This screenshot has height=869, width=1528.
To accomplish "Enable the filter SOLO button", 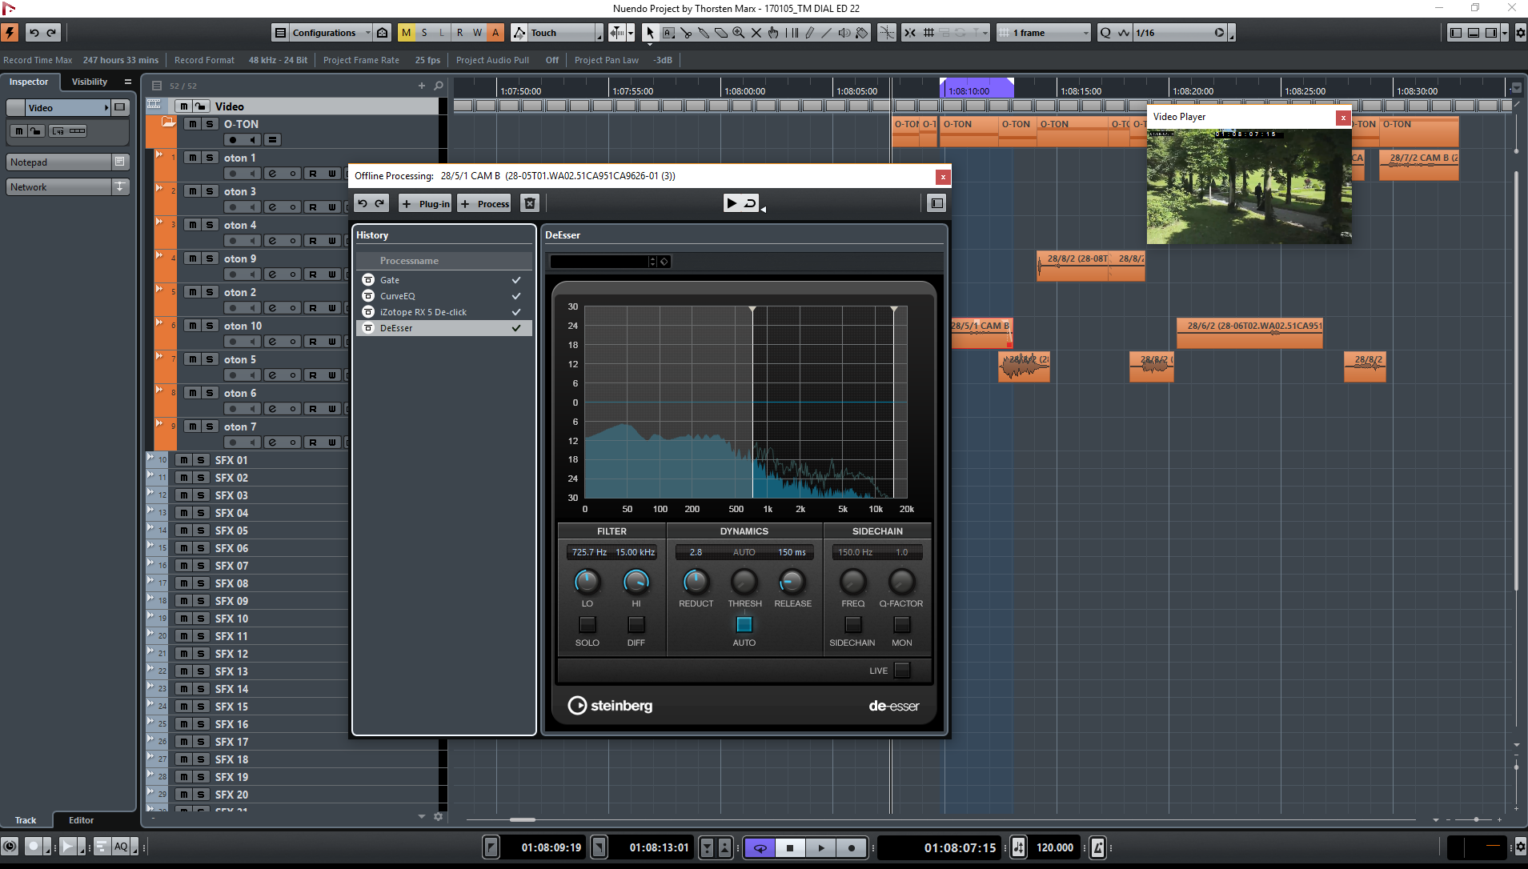I will click(587, 624).
